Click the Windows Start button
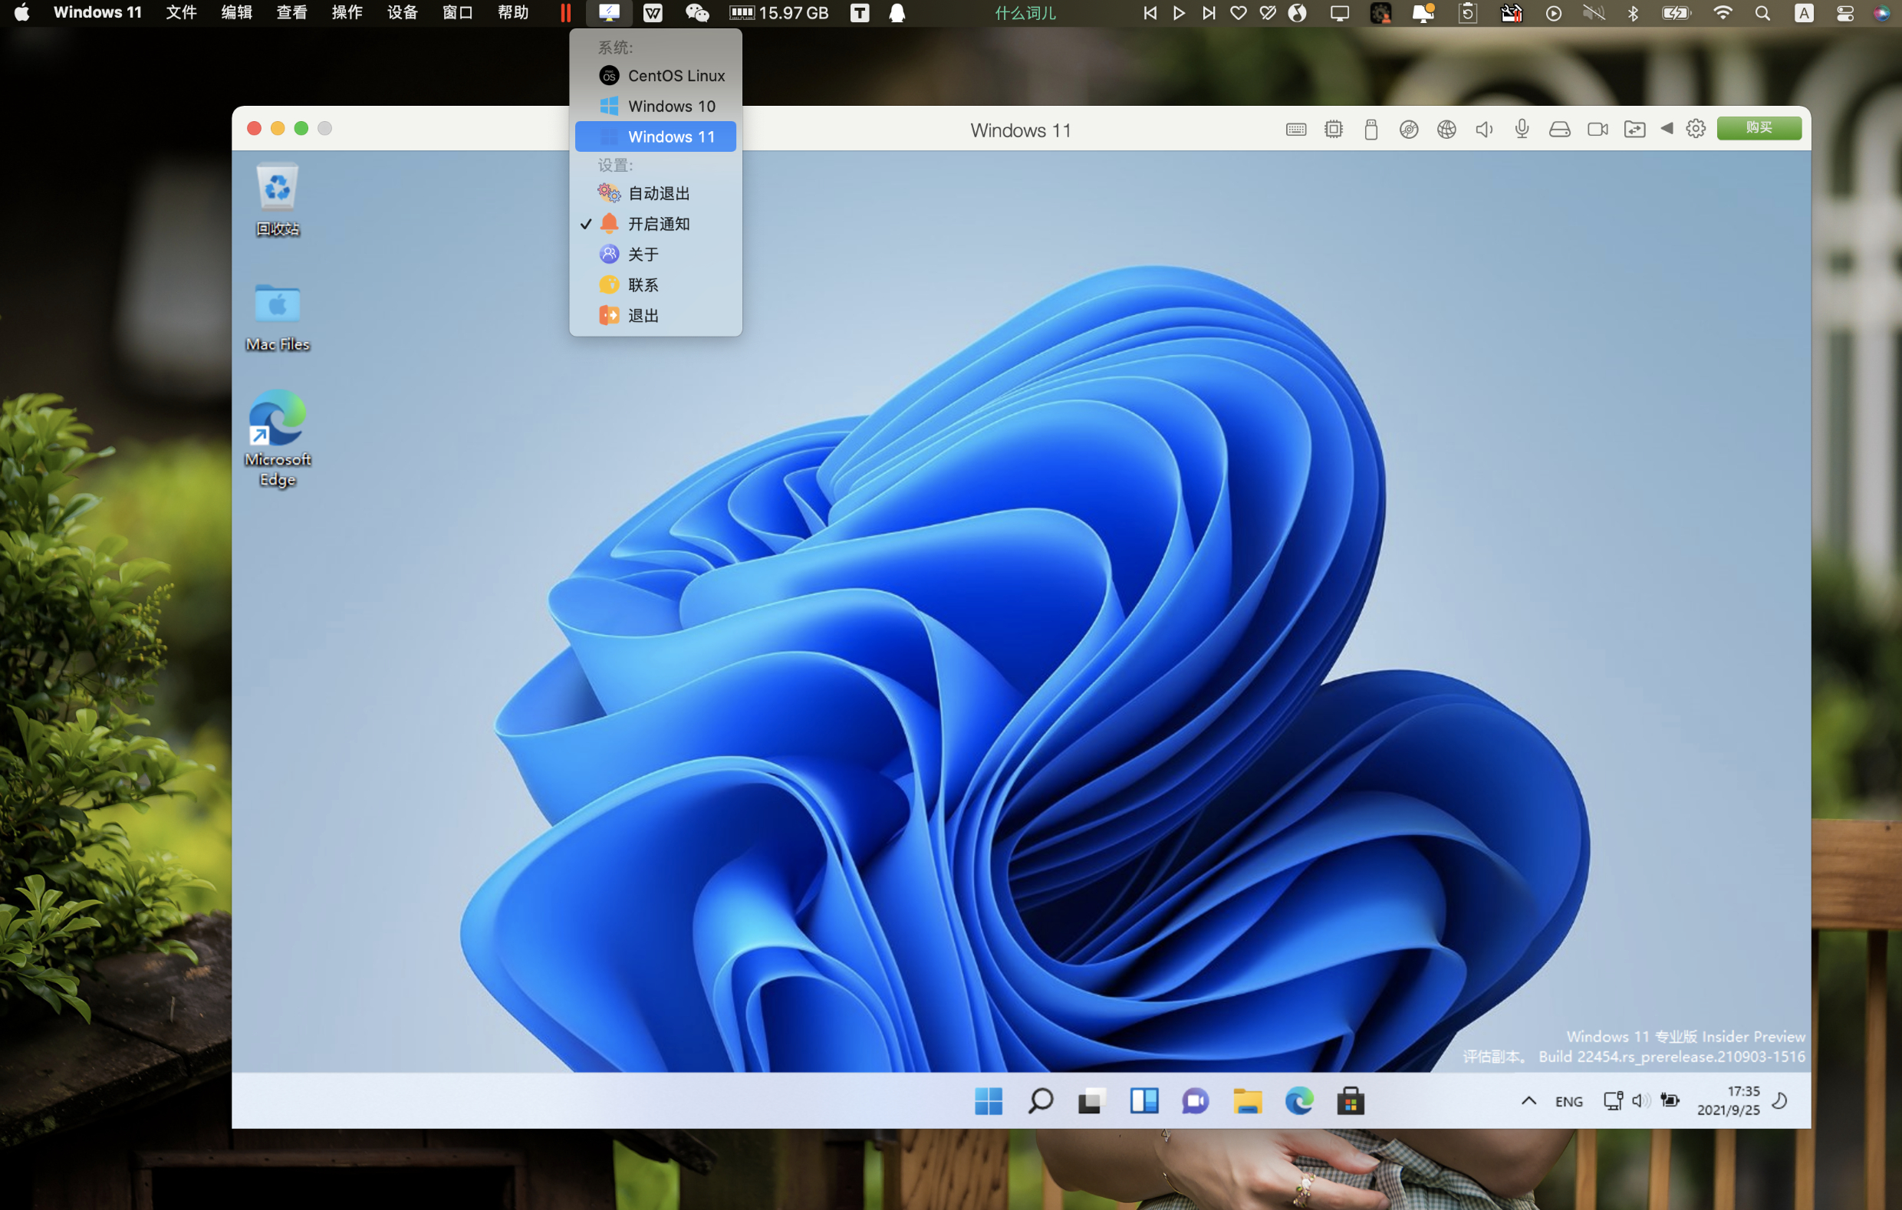The width and height of the screenshot is (1902, 1210). point(988,1100)
